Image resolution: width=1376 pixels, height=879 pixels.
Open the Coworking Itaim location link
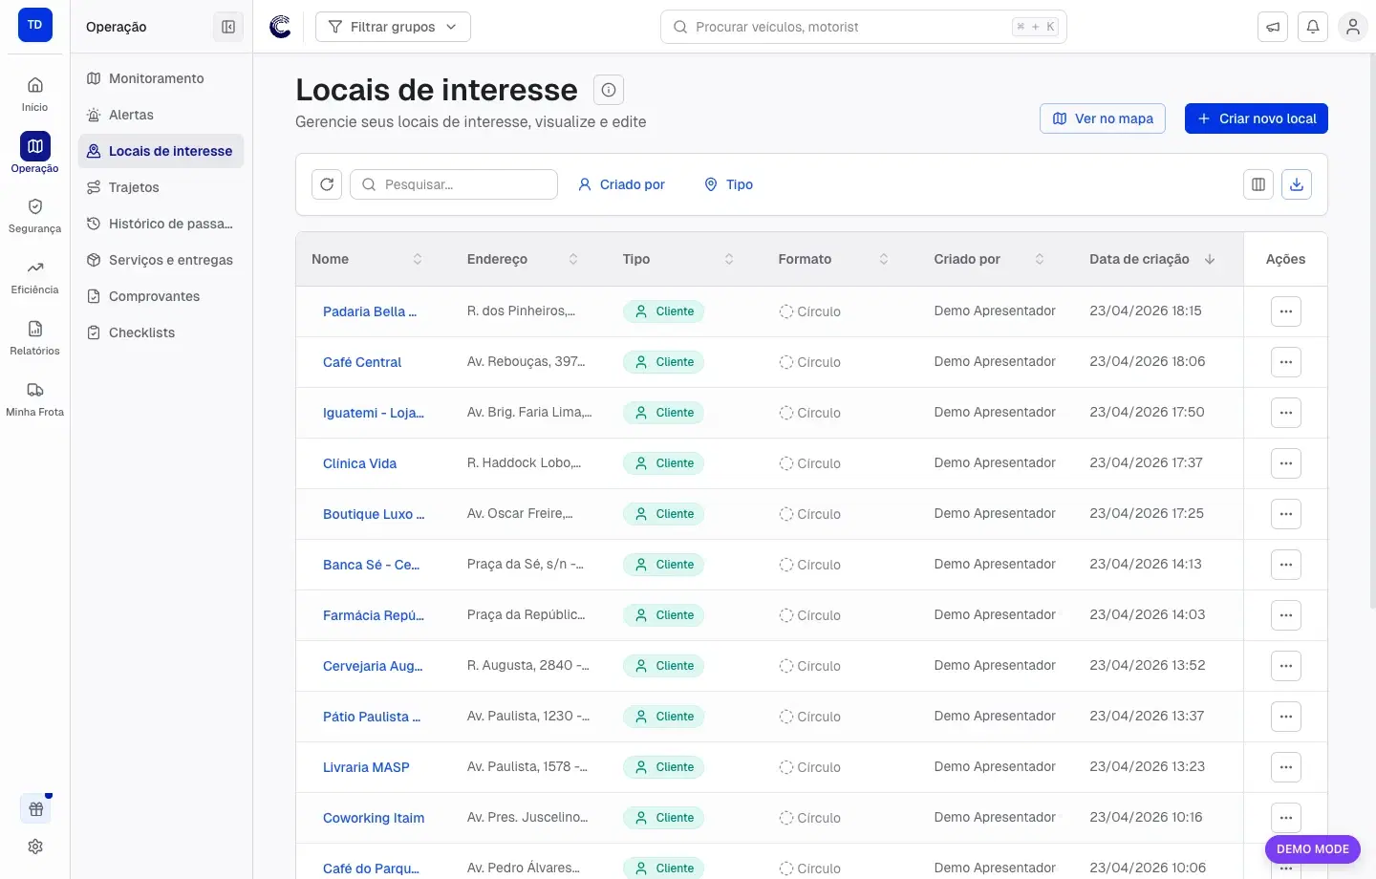pyautogui.click(x=374, y=818)
